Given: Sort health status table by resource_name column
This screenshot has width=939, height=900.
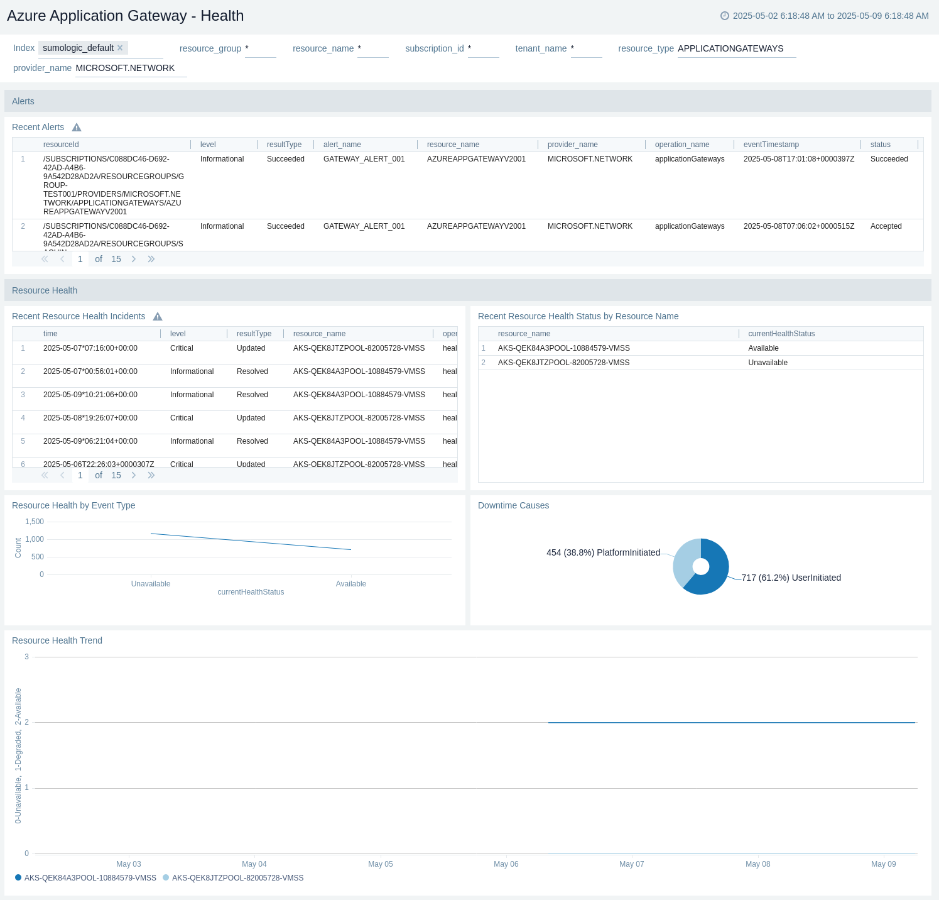Looking at the screenshot, I should point(524,334).
